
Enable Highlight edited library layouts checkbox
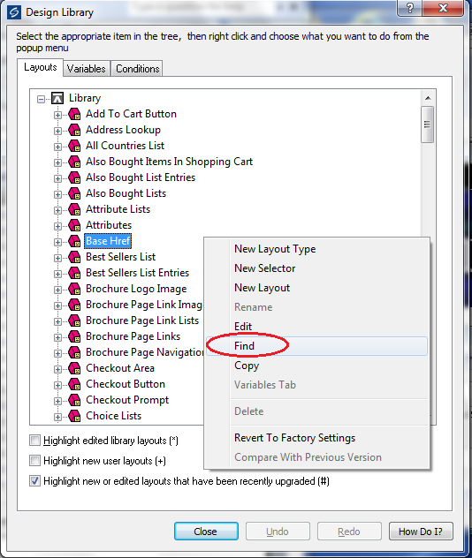[34, 441]
